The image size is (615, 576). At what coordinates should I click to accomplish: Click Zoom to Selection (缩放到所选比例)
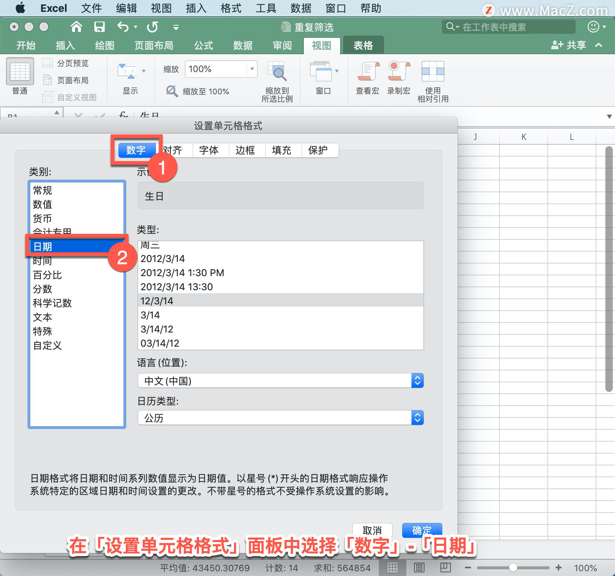coord(277,82)
